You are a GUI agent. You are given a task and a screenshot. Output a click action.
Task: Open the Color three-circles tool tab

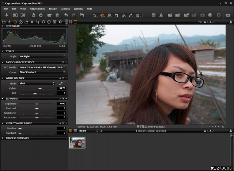(x=20, y=22)
